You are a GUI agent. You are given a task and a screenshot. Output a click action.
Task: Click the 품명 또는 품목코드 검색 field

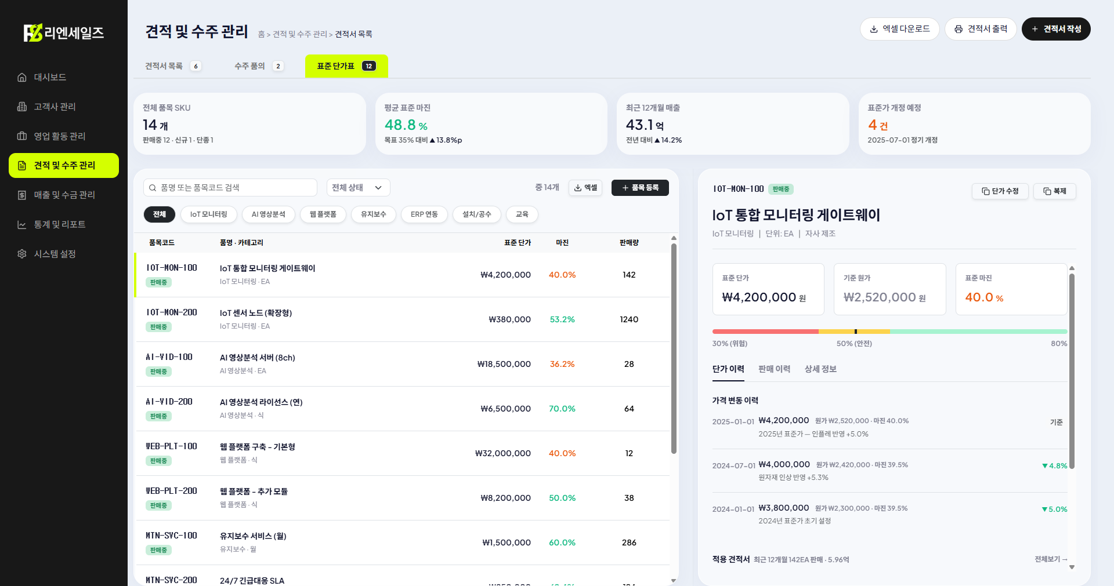230,188
